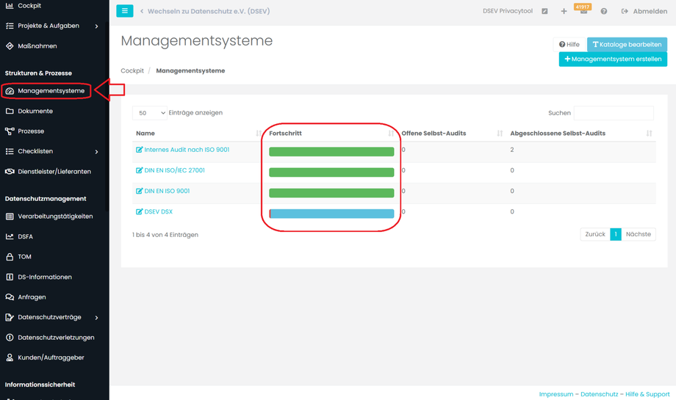This screenshot has height=400, width=676.
Task: Click the DSEV Privacytool label
Action: (x=508, y=11)
